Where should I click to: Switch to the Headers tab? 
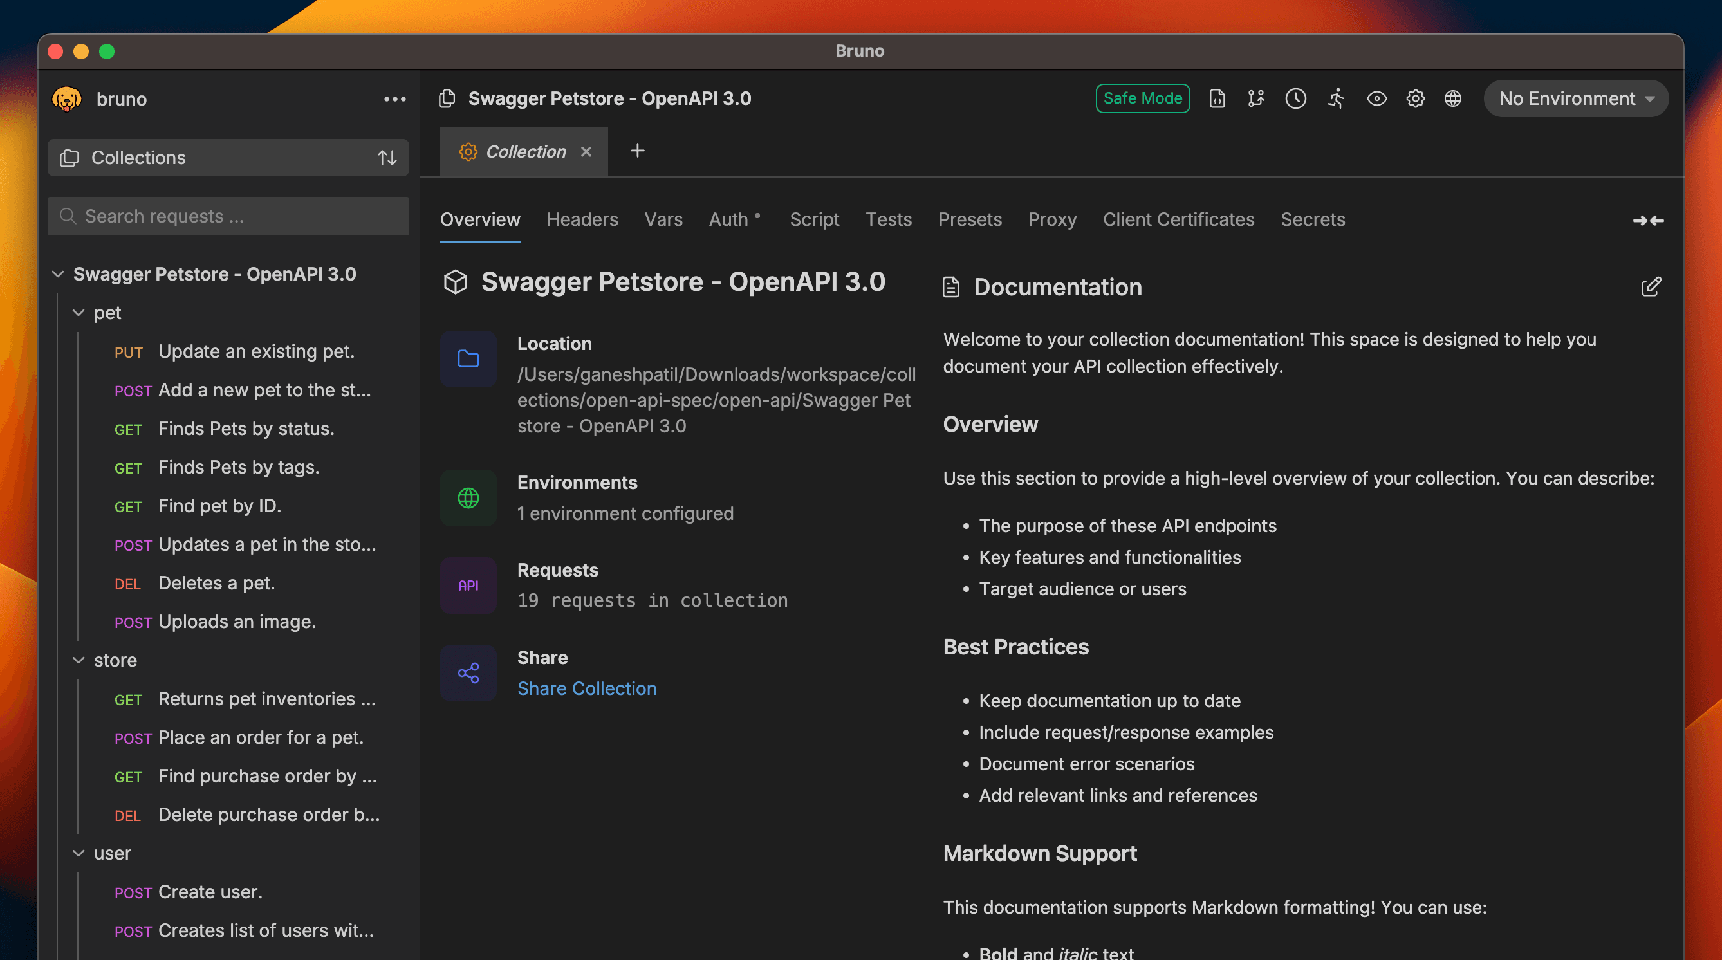(x=582, y=219)
